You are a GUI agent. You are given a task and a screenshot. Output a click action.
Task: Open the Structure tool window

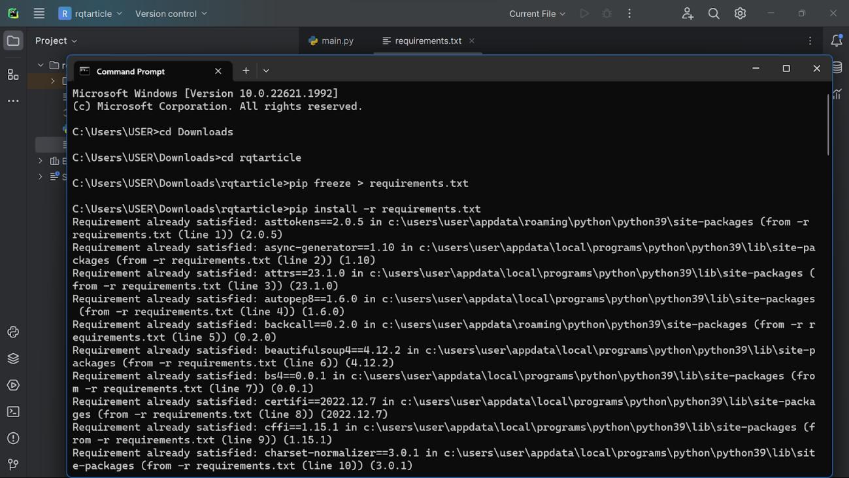[13, 75]
